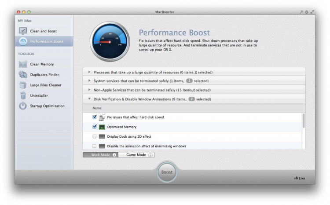This screenshot has height=205, width=330.
Task: Click the Performance Boost heading text
Action: tap(174, 33)
